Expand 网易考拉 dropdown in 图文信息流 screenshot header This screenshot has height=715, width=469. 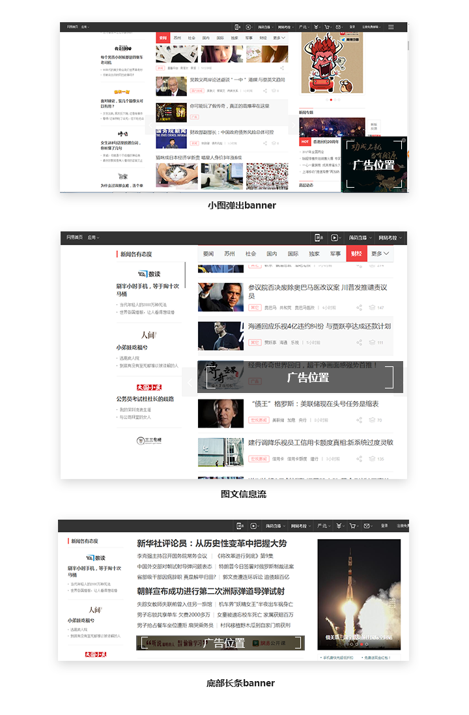390,238
